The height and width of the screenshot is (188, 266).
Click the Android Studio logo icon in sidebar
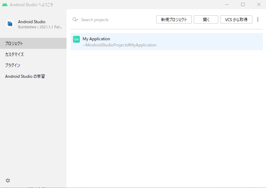pos(10,24)
